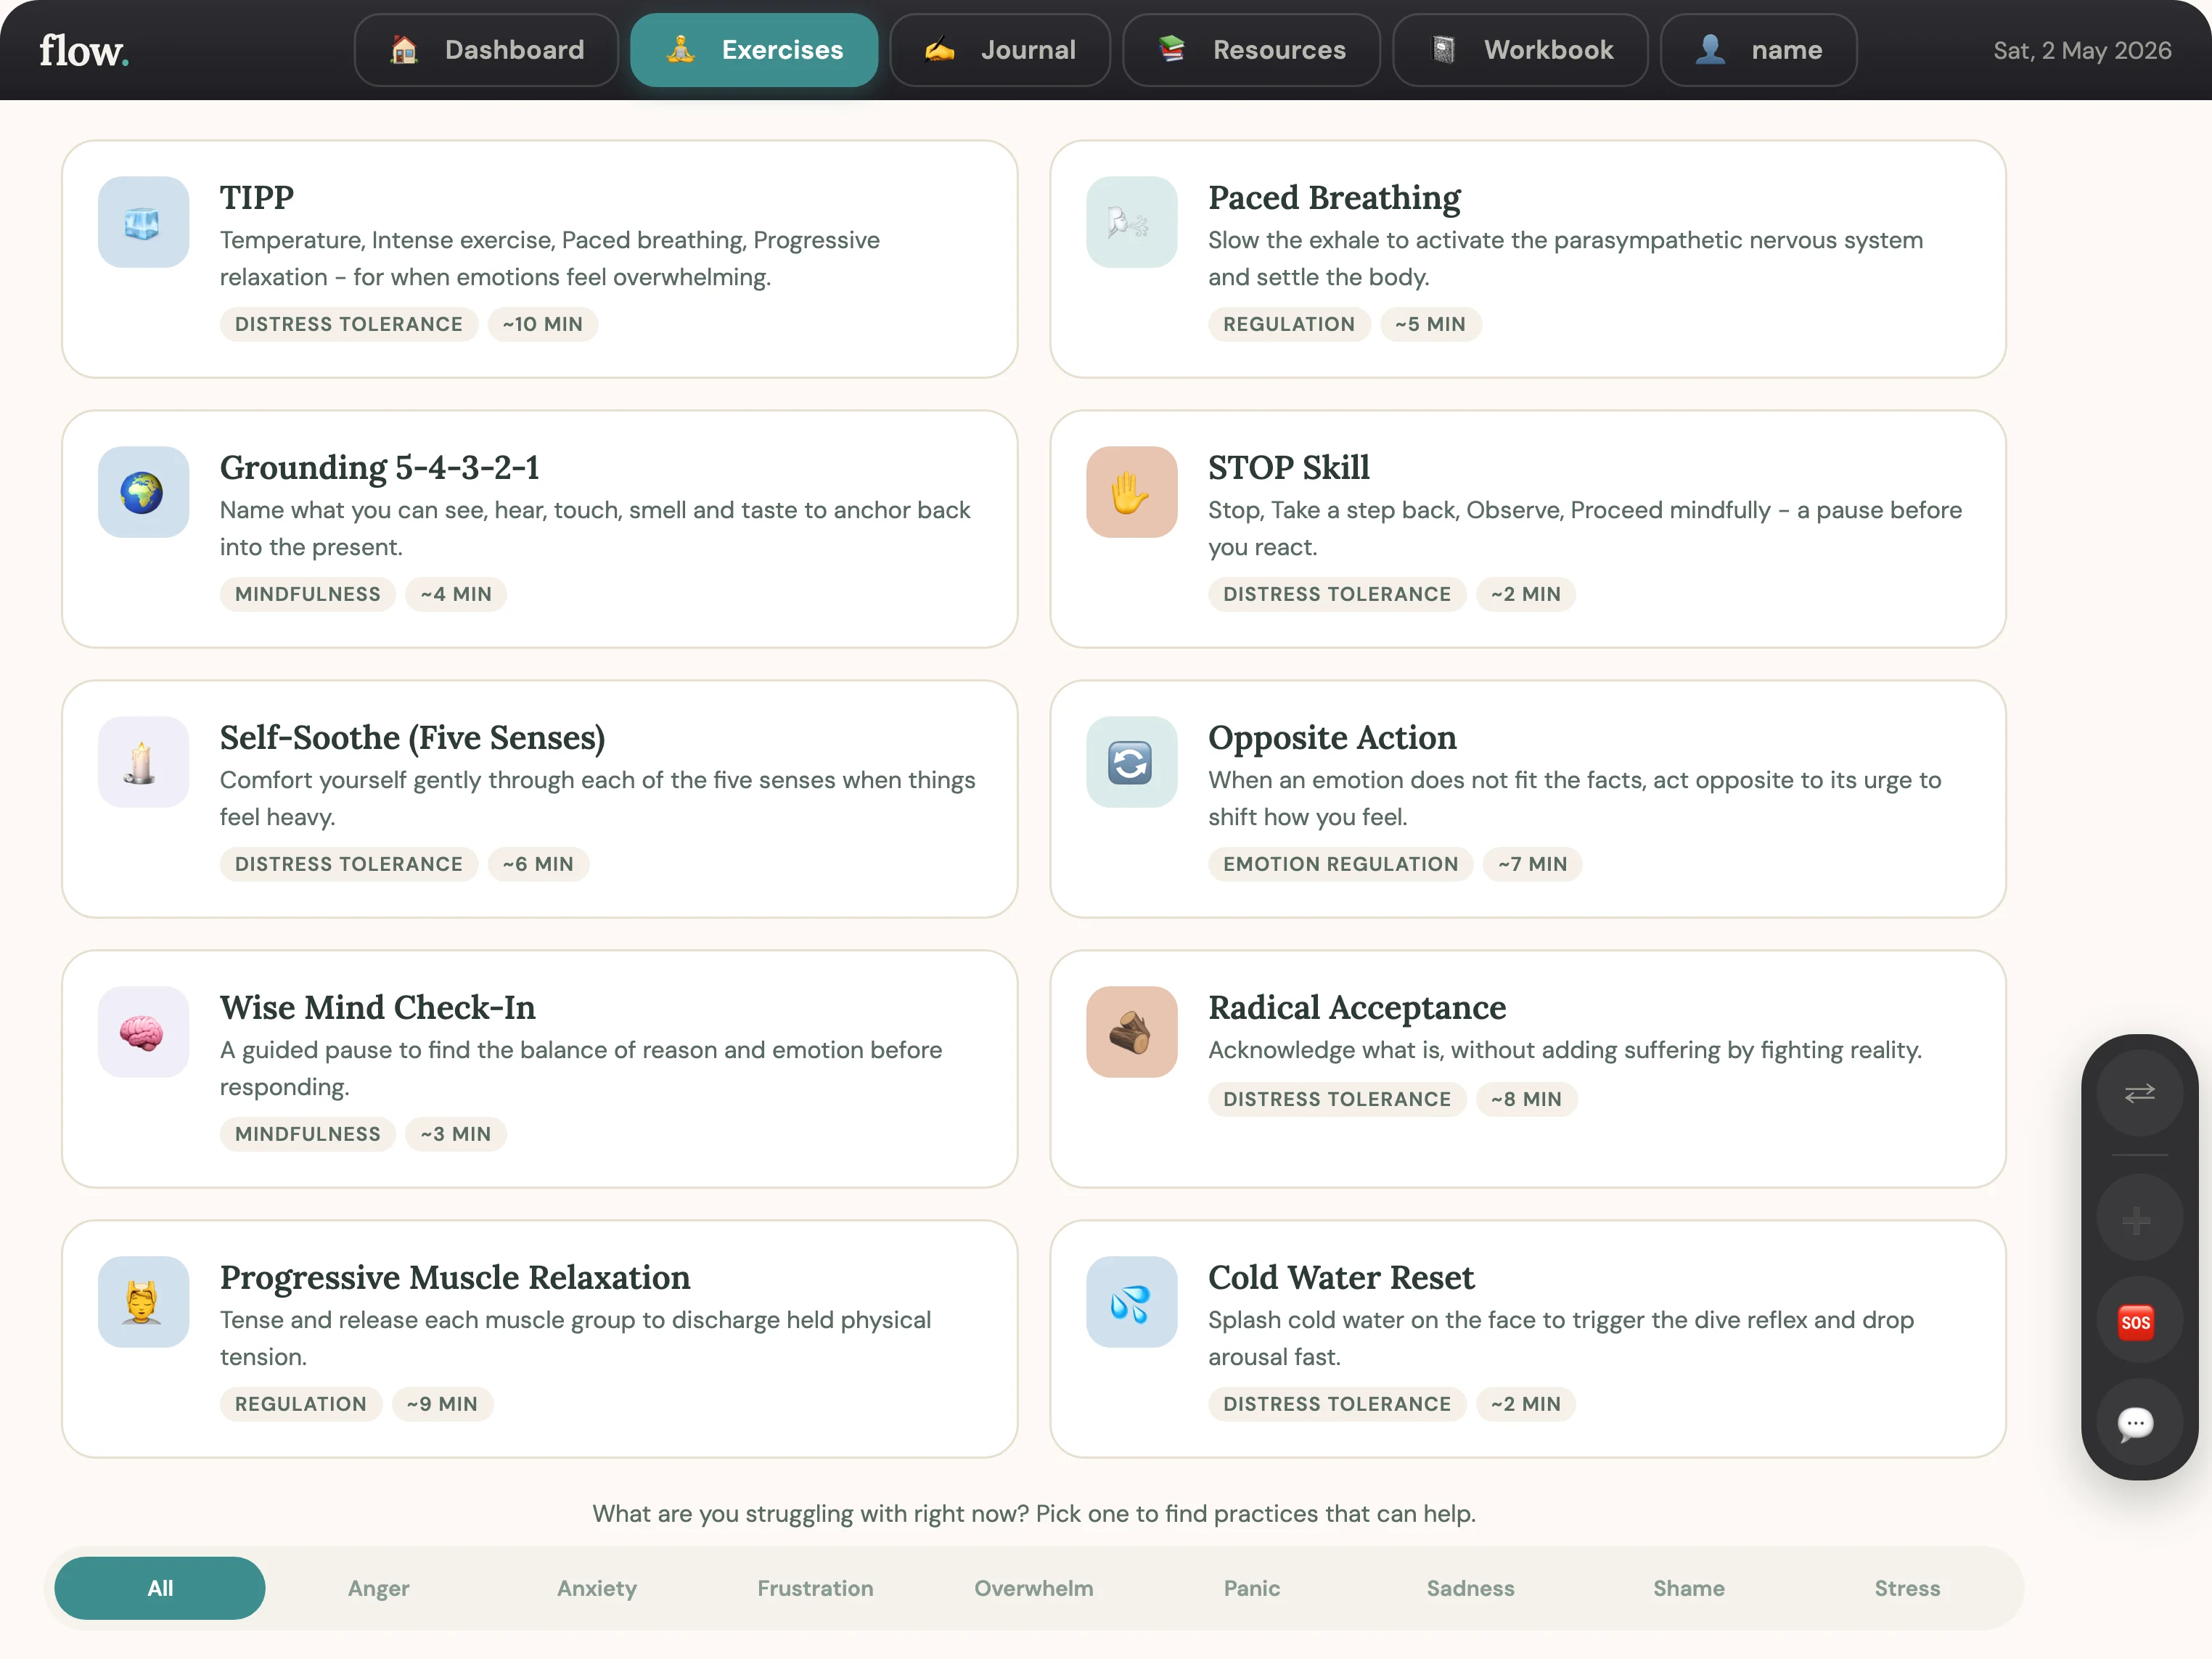Filter practices by Stress

pos(1907,1588)
